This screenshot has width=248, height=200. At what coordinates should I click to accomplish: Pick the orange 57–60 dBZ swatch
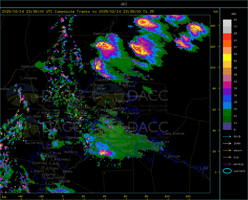pyautogui.click(x=227, y=44)
